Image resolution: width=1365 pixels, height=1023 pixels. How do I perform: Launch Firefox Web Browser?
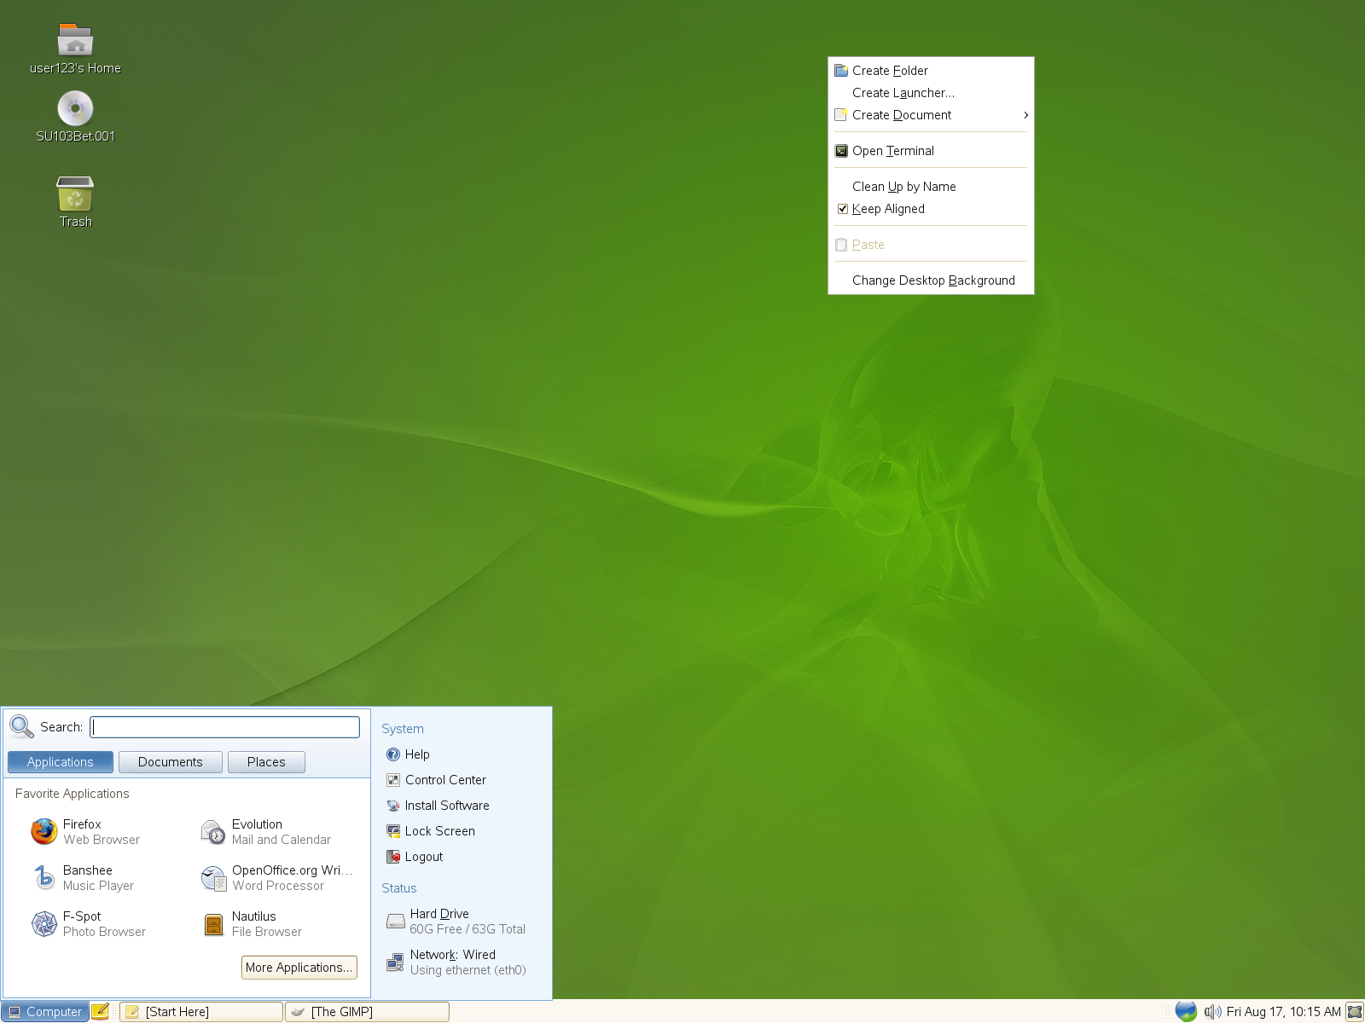(x=83, y=831)
